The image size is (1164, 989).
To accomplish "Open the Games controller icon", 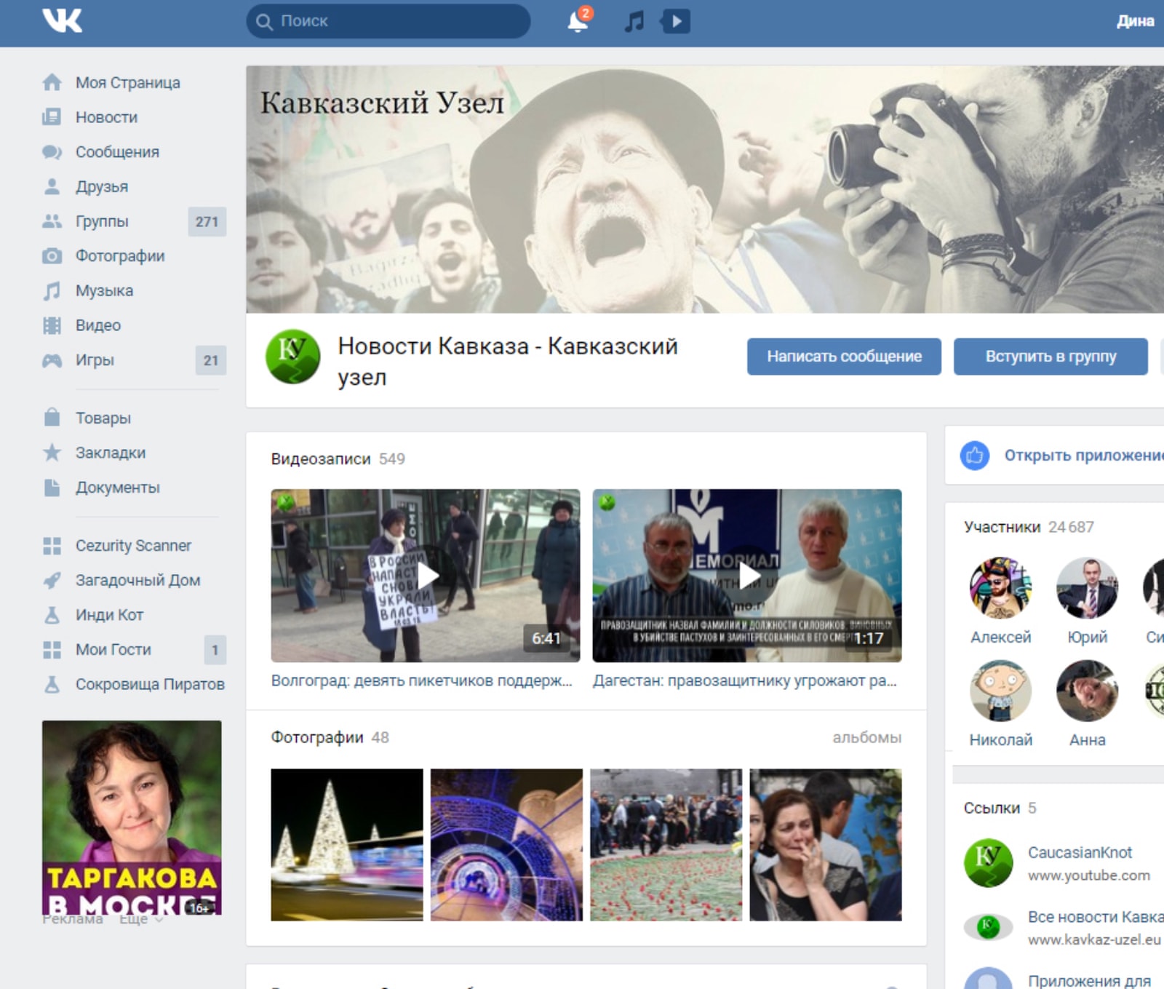I will coord(52,360).
